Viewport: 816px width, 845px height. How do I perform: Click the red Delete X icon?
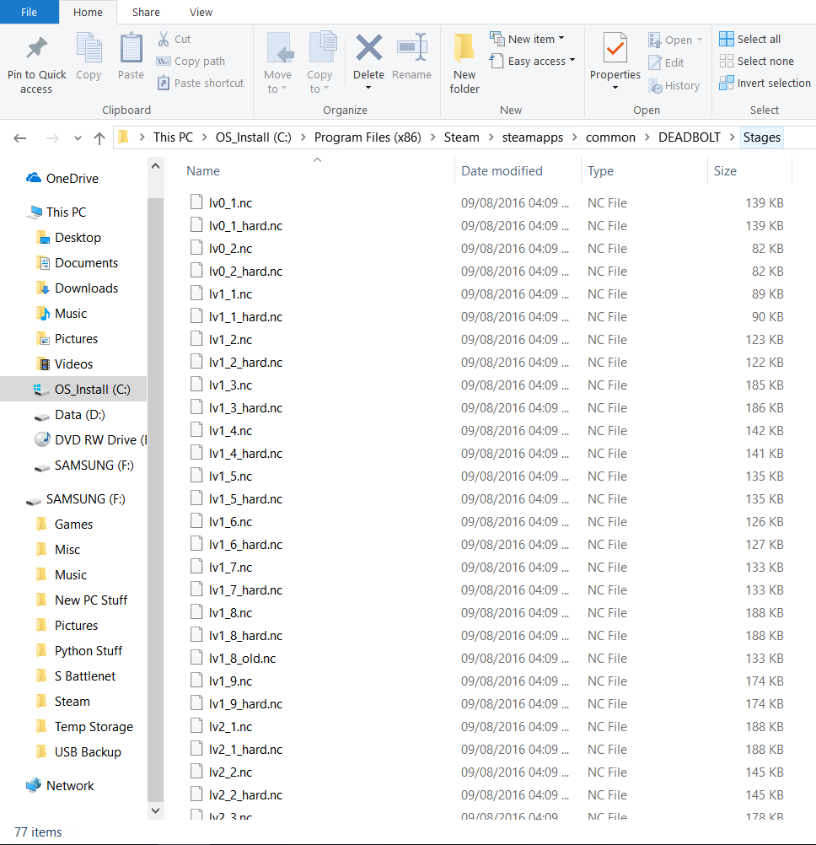[x=369, y=47]
